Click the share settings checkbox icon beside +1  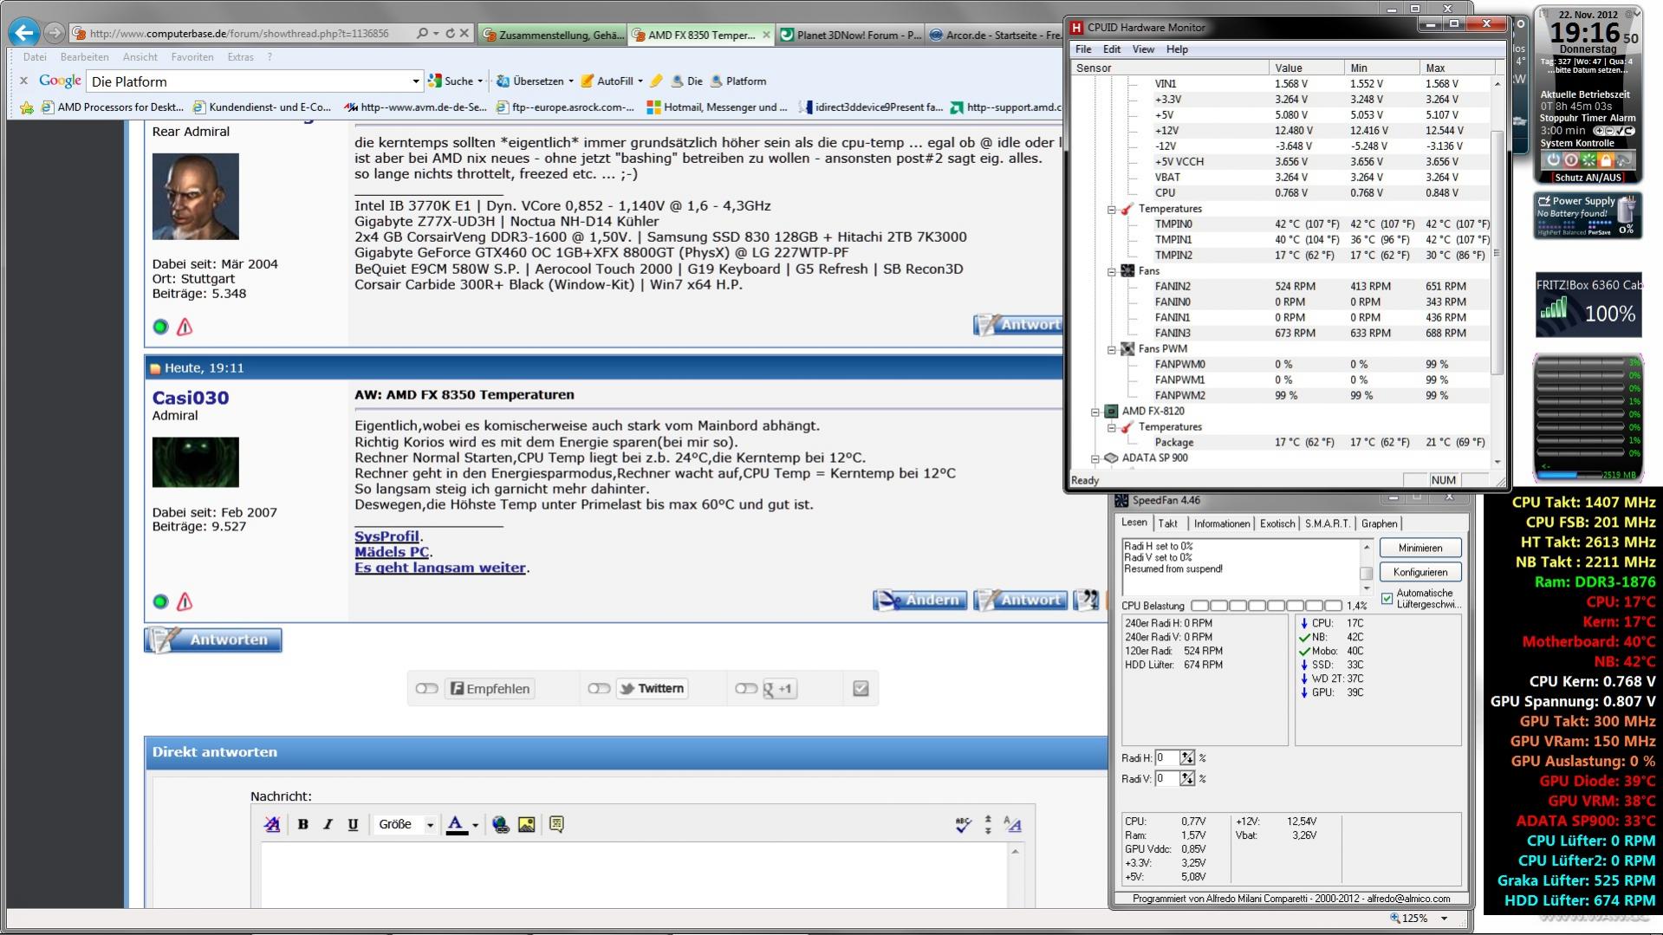tap(861, 689)
